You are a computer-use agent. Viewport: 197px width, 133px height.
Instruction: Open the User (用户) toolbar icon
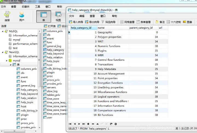[22, 16]
